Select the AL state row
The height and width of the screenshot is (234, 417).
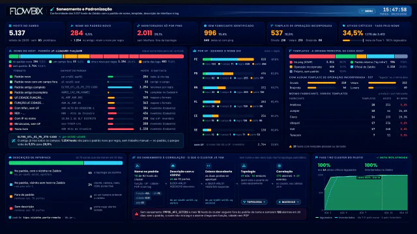tap(236, 104)
